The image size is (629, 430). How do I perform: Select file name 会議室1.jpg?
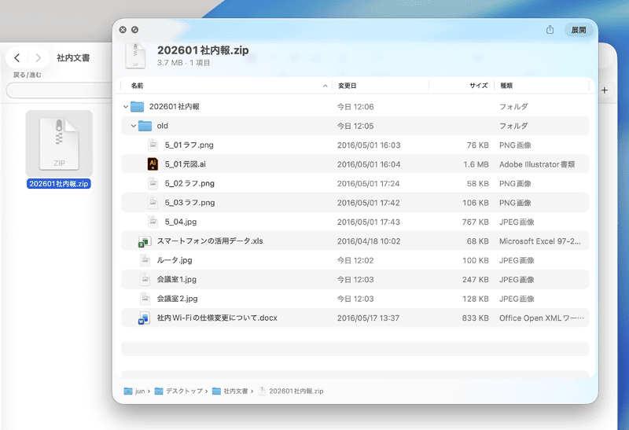pyautogui.click(x=176, y=280)
